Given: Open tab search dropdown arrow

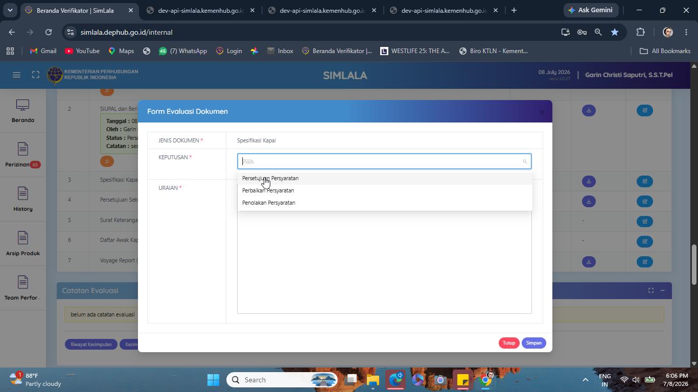Looking at the screenshot, I should (x=10, y=10).
